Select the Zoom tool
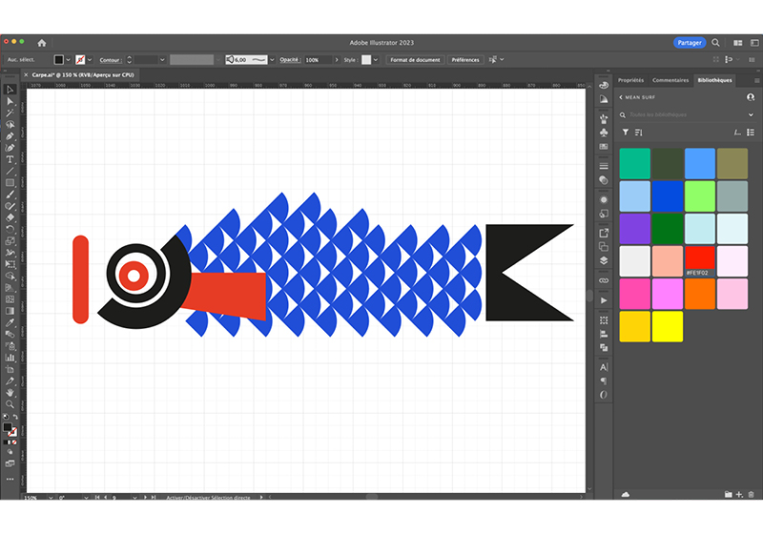 tap(10, 404)
